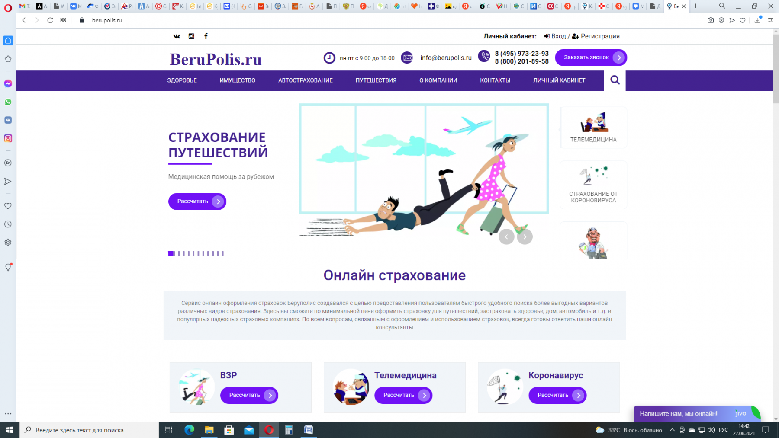Image resolution: width=779 pixels, height=438 pixels.
Task: Go to previous slide with left arrow
Action: (x=506, y=237)
